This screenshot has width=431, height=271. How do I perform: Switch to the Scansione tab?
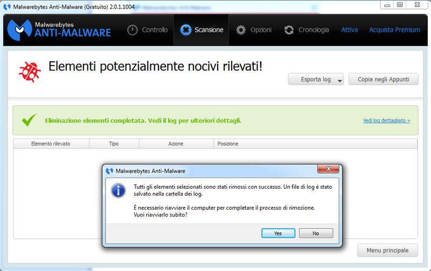coord(201,30)
